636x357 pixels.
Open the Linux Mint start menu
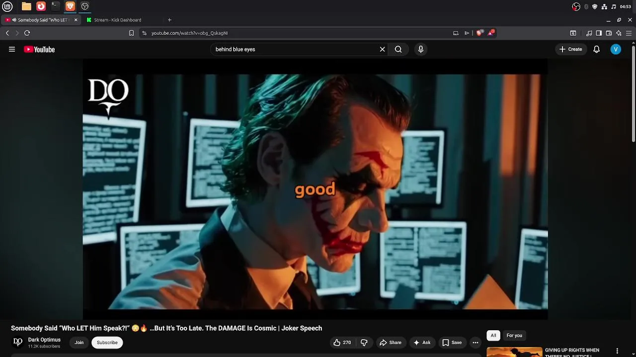click(x=7, y=6)
